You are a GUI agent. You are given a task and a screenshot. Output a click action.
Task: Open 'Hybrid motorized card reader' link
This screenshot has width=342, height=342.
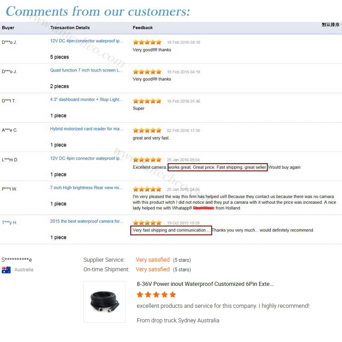[87, 129]
